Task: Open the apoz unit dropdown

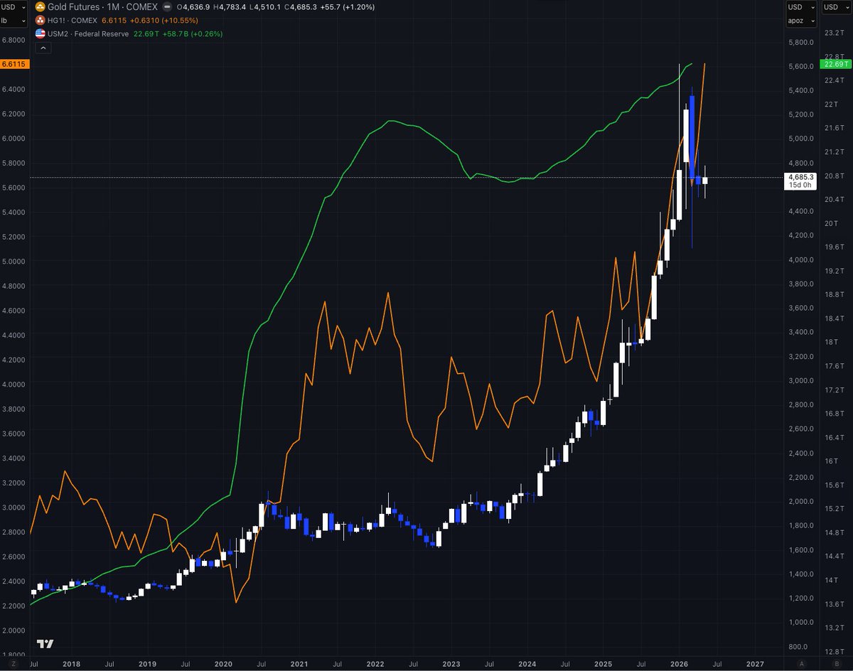Action: point(800,21)
